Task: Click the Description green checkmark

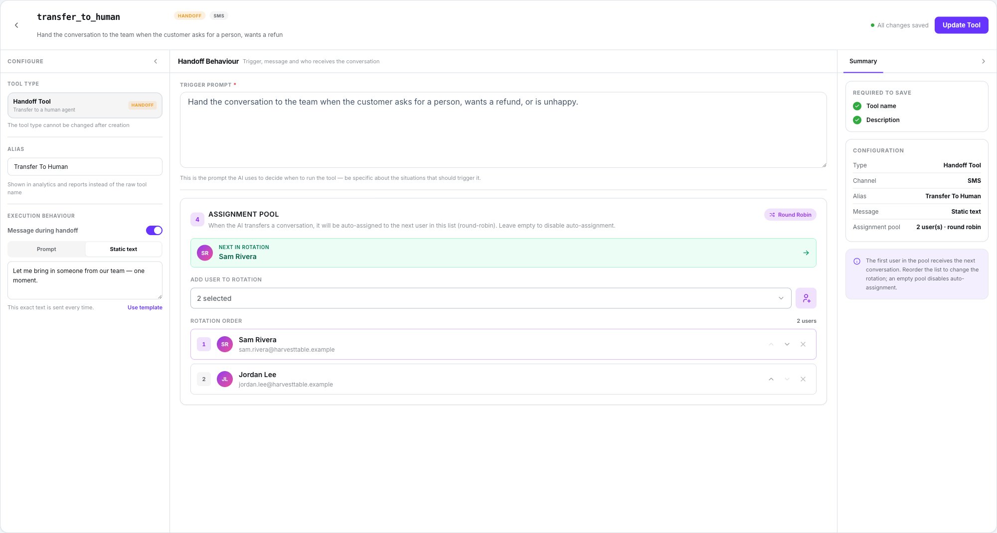Action: tap(857, 120)
